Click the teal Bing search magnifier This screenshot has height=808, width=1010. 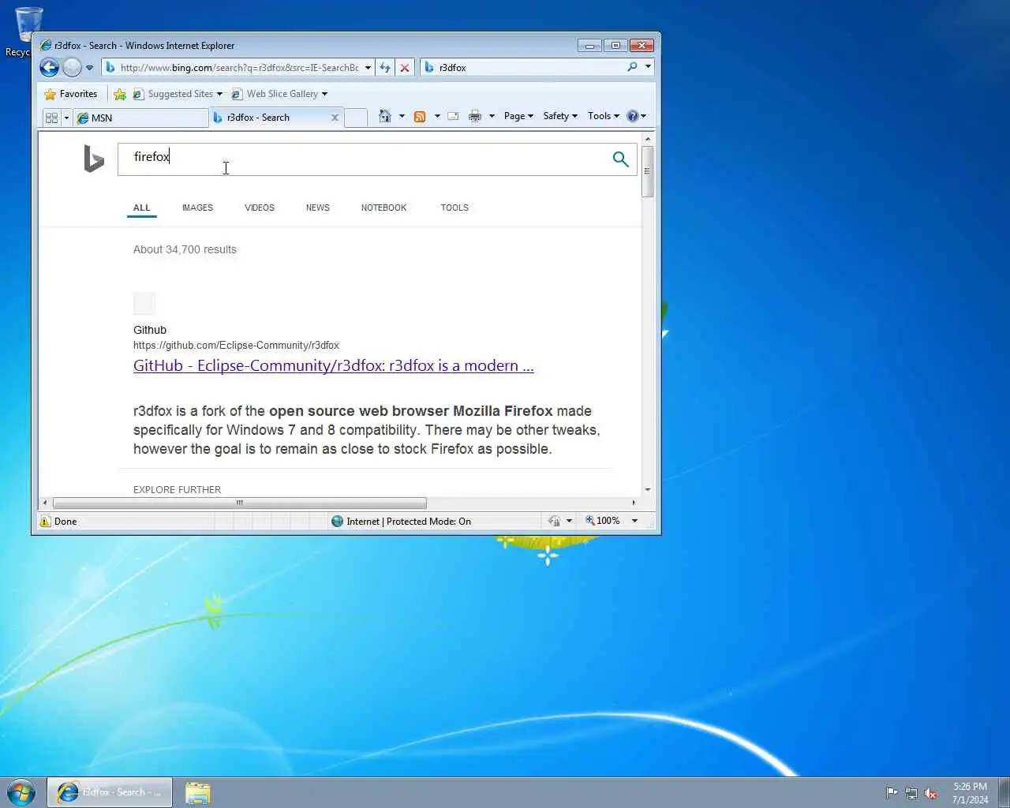[621, 159]
